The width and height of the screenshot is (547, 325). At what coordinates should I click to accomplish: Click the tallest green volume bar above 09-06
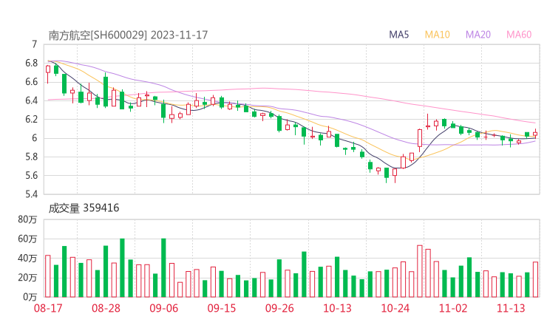click(163, 267)
